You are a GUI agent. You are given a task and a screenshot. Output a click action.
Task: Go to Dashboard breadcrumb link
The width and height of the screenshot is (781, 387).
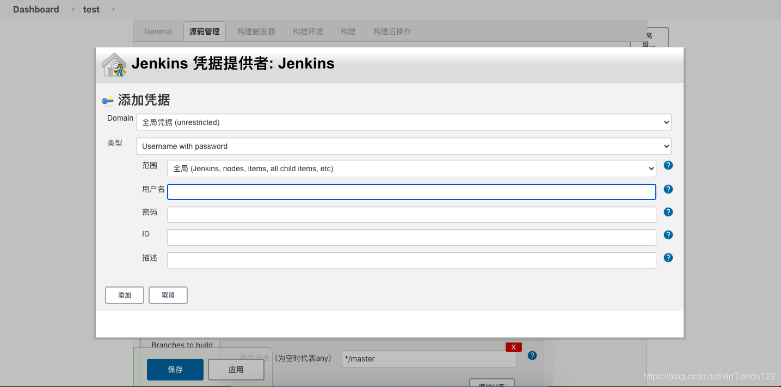(x=36, y=9)
